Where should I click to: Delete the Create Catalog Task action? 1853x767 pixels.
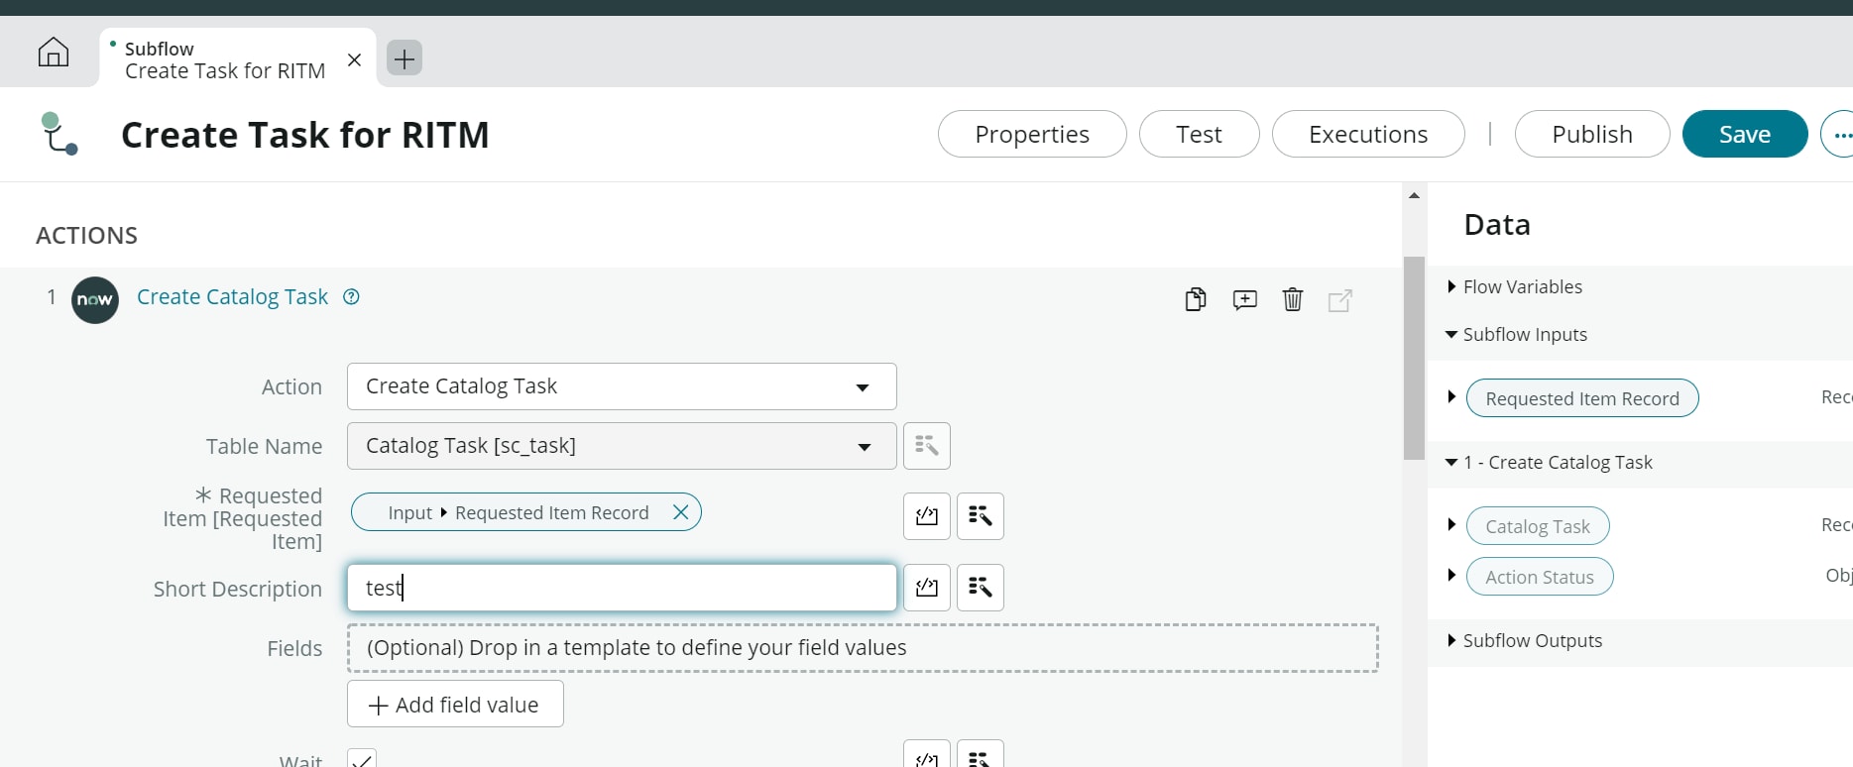(1293, 299)
